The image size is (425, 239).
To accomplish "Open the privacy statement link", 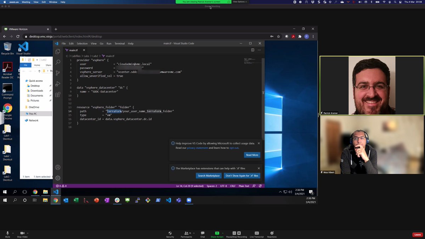I will (197, 148).
